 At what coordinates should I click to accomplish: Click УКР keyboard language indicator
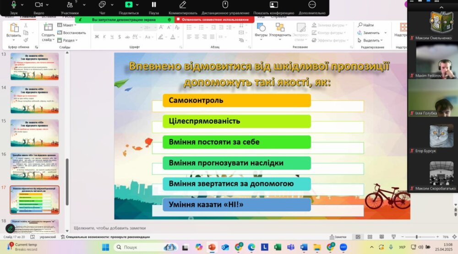pos(402,247)
